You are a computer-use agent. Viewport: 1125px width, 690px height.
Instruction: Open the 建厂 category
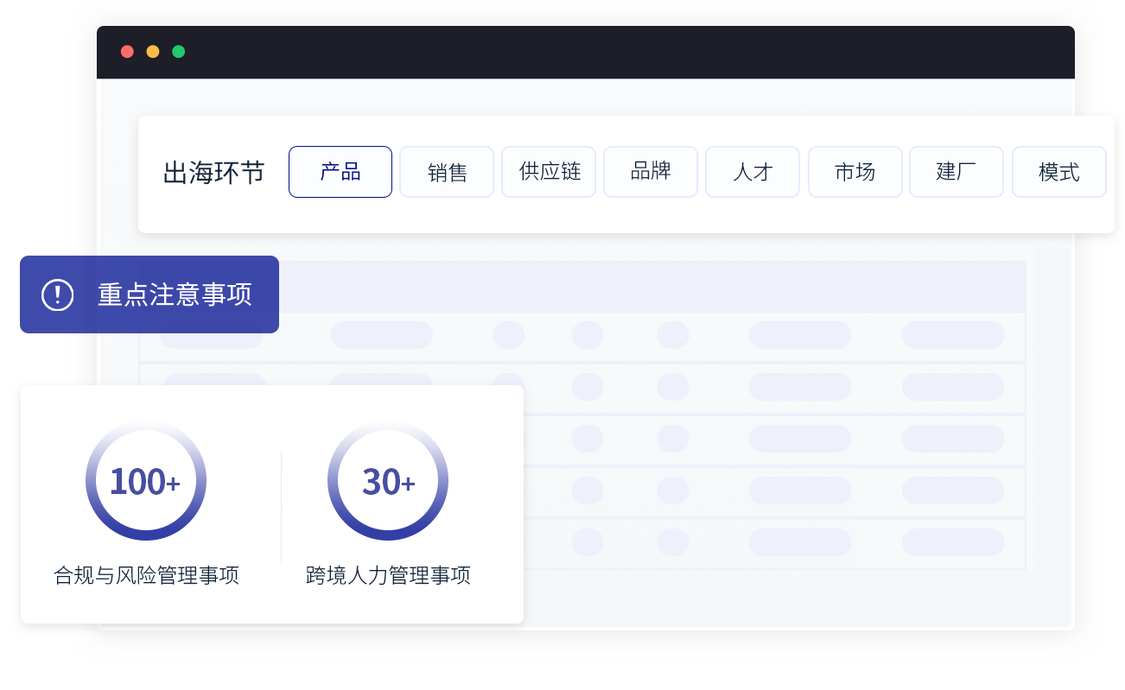[x=957, y=172]
